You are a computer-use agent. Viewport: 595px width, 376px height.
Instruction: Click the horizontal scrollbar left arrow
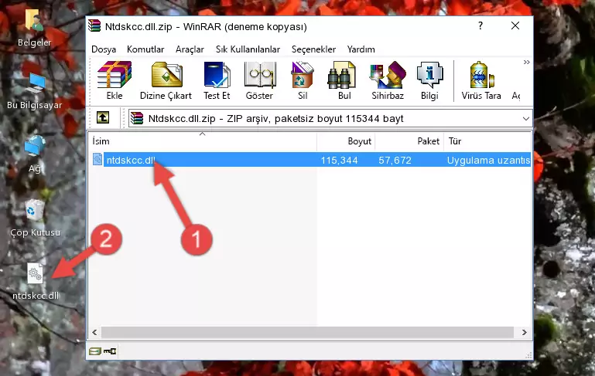click(94, 332)
